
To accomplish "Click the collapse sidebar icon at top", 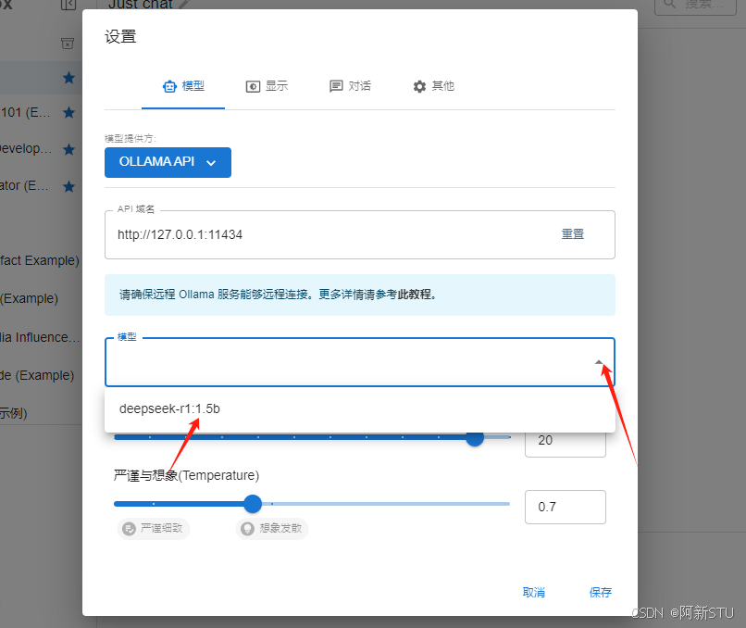I will [x=68, y=5].
